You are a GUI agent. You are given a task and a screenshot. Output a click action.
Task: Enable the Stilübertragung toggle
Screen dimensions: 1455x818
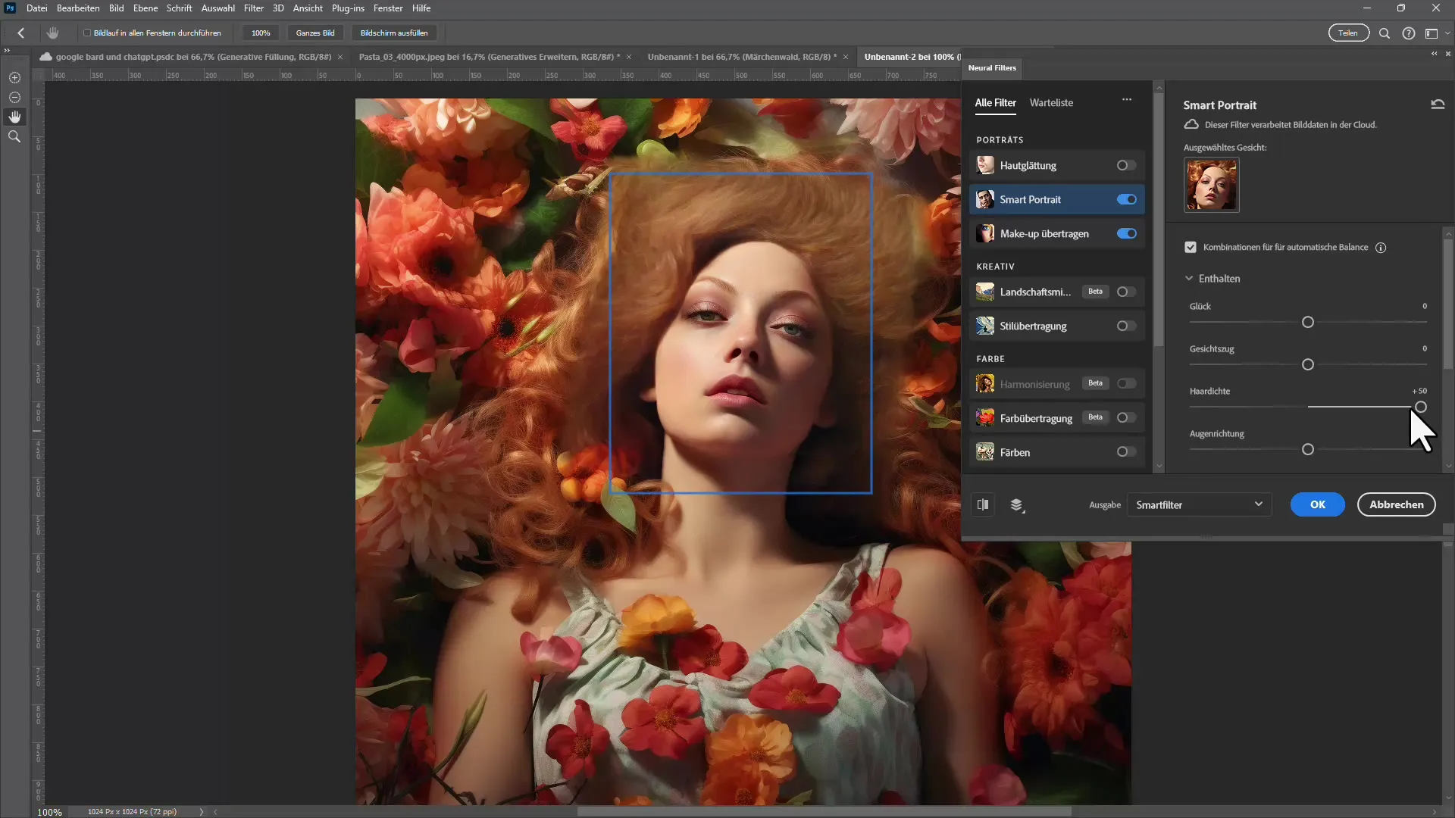pos(1126,326)
